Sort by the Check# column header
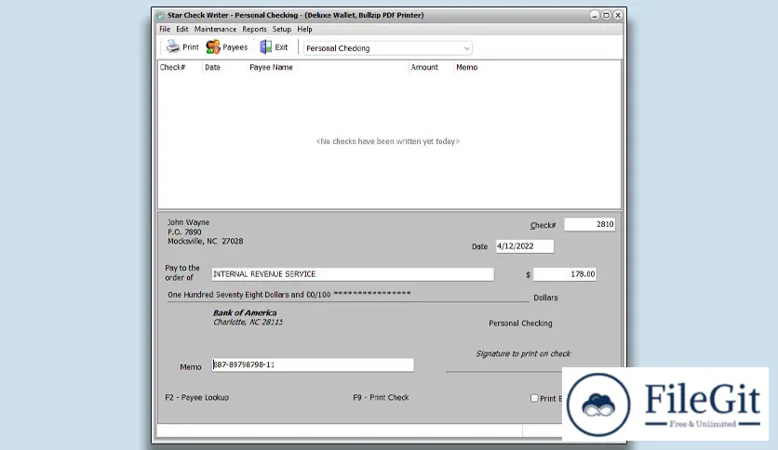Viewport: 778px width, 450px height. pyautogui.click(x=173, y=67)
